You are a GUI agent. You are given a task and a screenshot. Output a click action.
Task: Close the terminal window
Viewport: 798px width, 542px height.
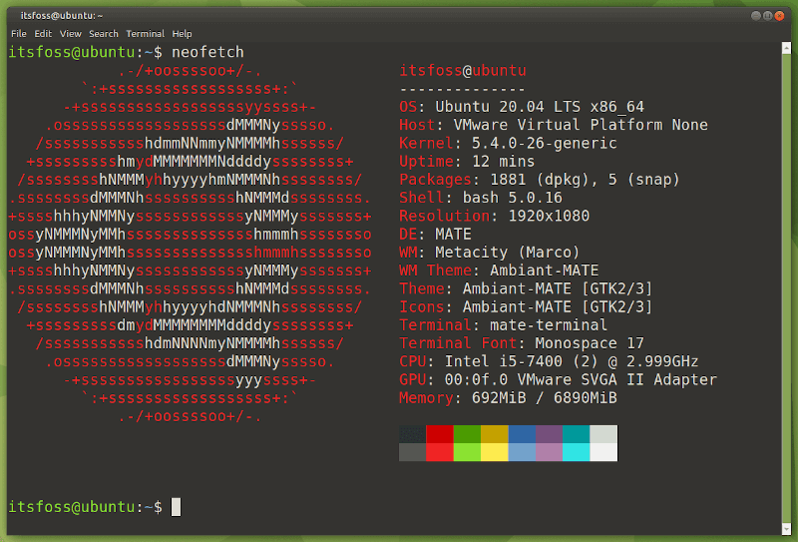779,16
